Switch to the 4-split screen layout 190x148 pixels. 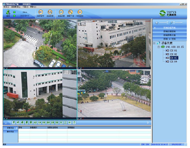(x=18, y=122)
